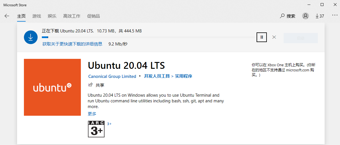
Task: Pause the Ubuntu download
Action: click(262, 37)
